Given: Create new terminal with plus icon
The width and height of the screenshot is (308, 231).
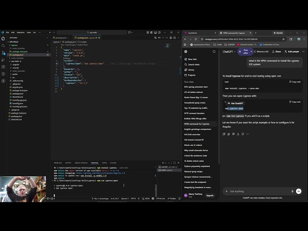Looking at the screenshot, I should pyautogui.click(x=163, y=163).
